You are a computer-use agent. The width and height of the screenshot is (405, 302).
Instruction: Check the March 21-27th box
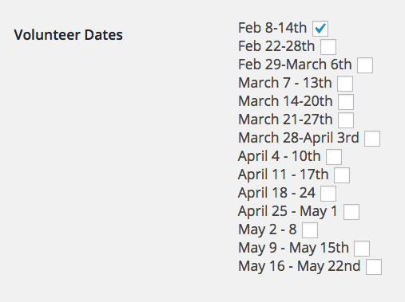pyautogui.click(x=346, y=120)
